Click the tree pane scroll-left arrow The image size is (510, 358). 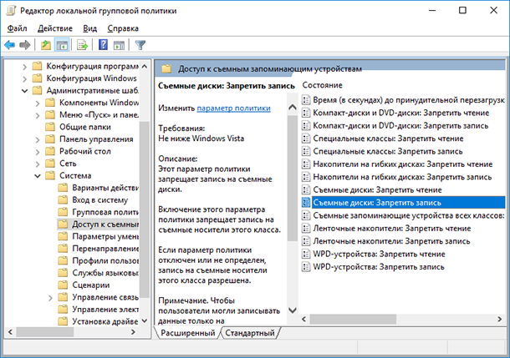click(10, 331)
